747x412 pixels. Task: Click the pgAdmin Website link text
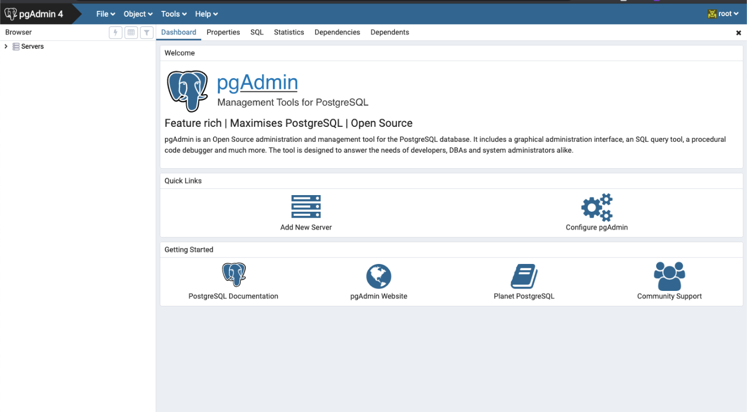[x=379, y=296]
